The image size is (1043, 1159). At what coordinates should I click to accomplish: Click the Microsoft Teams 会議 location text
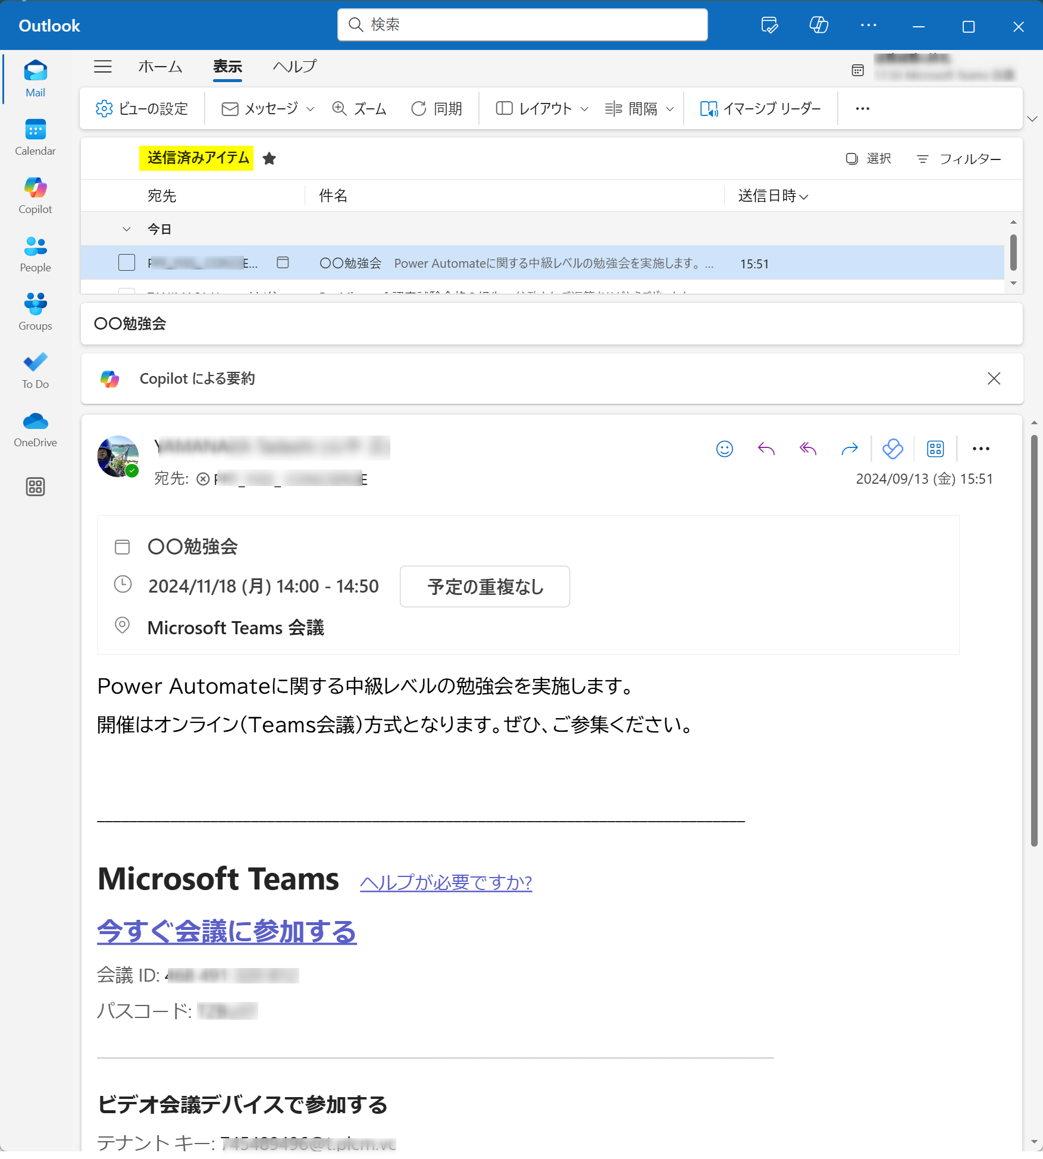point(236,628)
